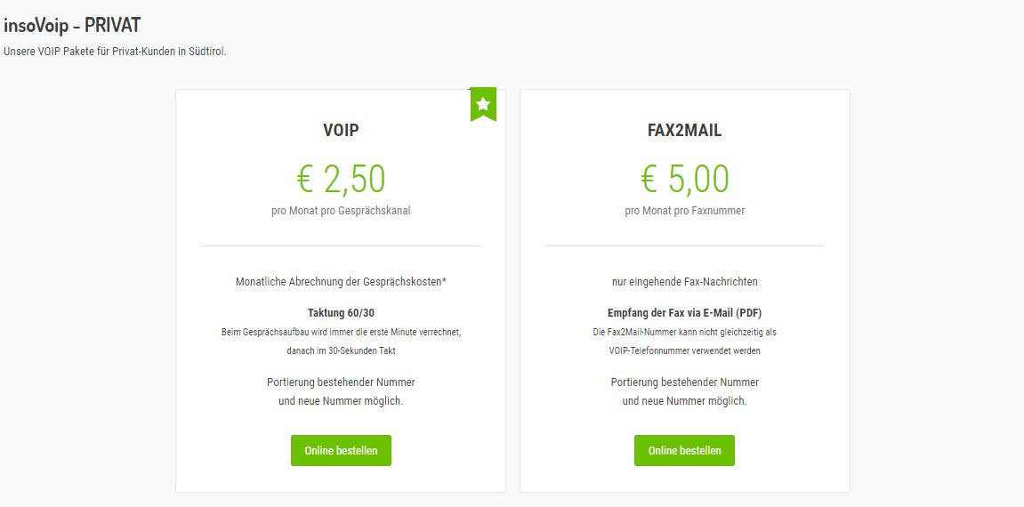Click the divider line under the VOIP price
The height and width of the screenshot is (507, 1024).
[x=341, y=245]
